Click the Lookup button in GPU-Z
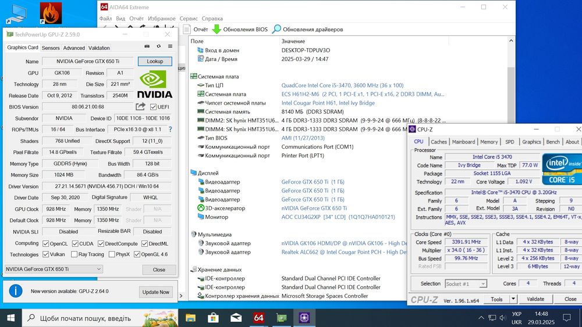This screenshot has width=582, height=327. tap(155, 62)
